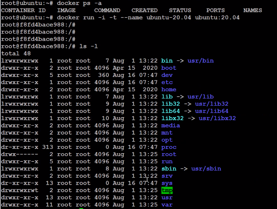Click the 'lib32' symlink name

(x=171, y=104)
